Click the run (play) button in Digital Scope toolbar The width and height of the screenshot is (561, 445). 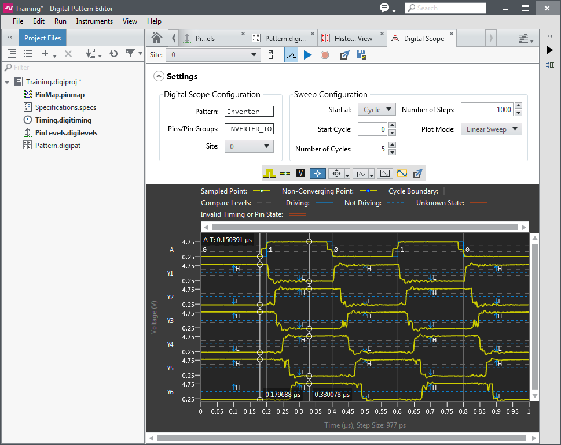(307, 55)
